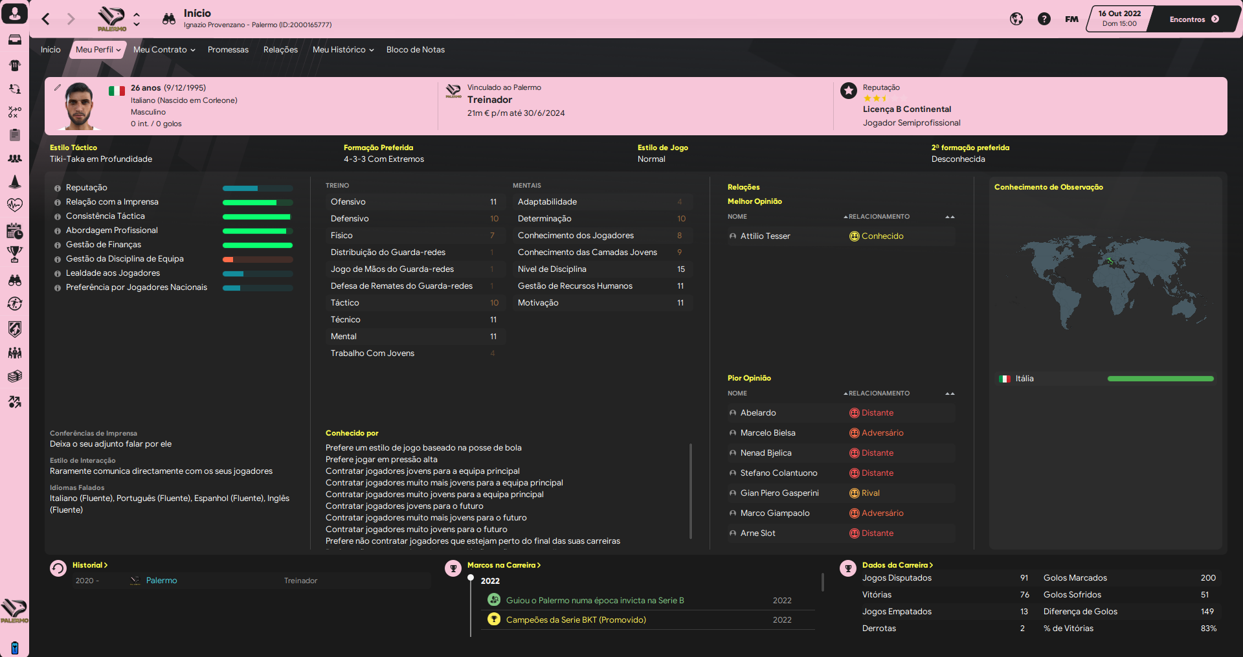Click the Palermo club crest in top bar

[x=111, y=19]
